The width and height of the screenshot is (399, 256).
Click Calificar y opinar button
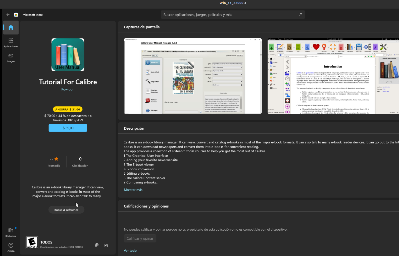click(140, 238)
